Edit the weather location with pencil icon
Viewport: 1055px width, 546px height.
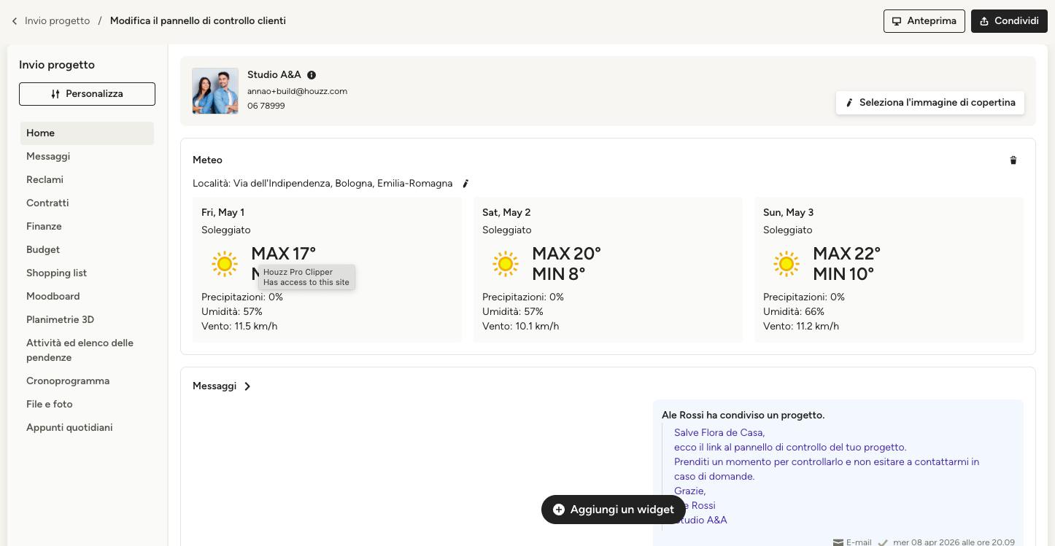pyautogui.click(x=465, y=184)
